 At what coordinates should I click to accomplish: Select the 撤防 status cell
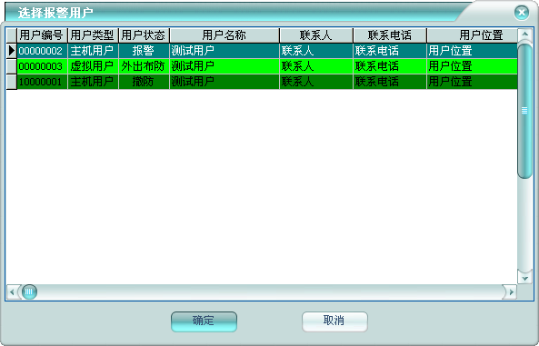pyautogui.click(x=144, y=82)
